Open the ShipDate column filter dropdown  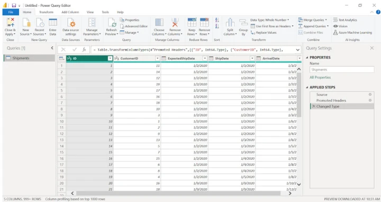(x=252, y=59)
